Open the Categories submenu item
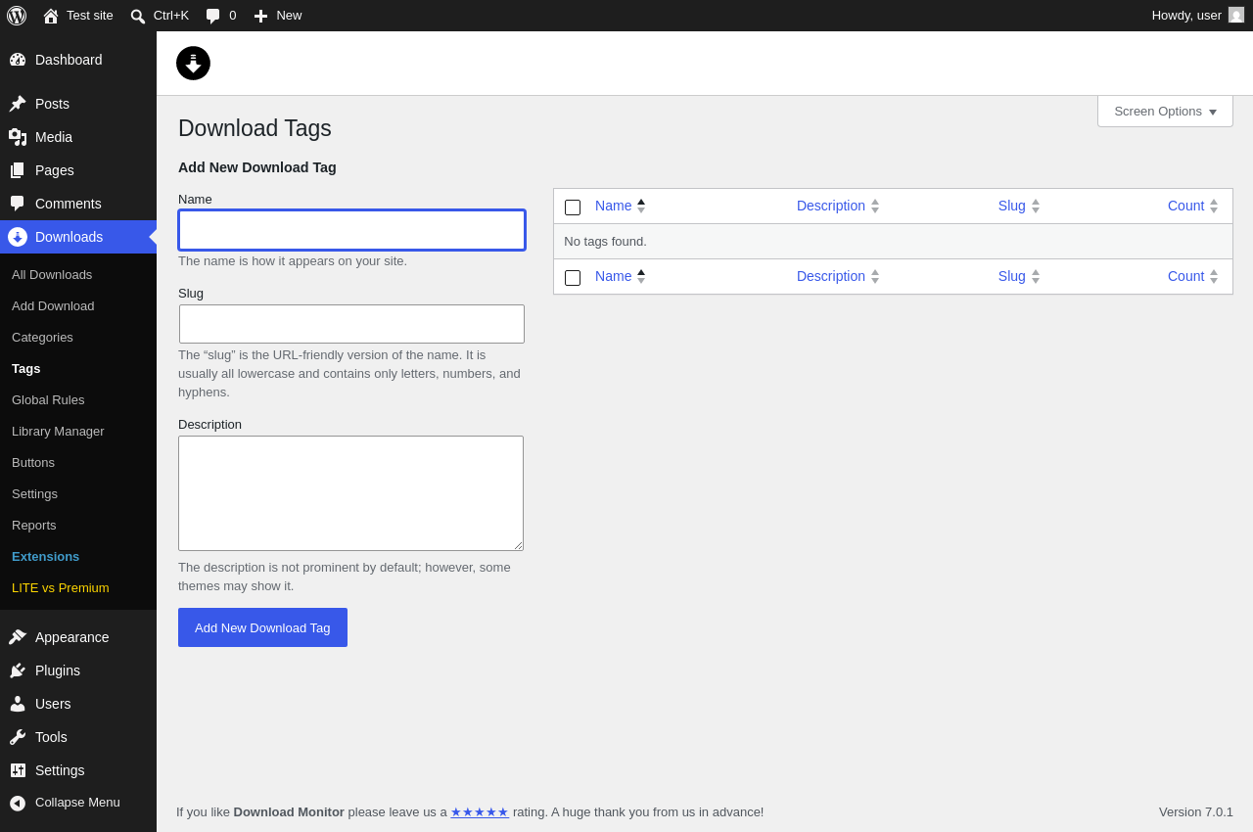Image resolution: width=1253 pixels, height=832 pixels. (42, 337)
